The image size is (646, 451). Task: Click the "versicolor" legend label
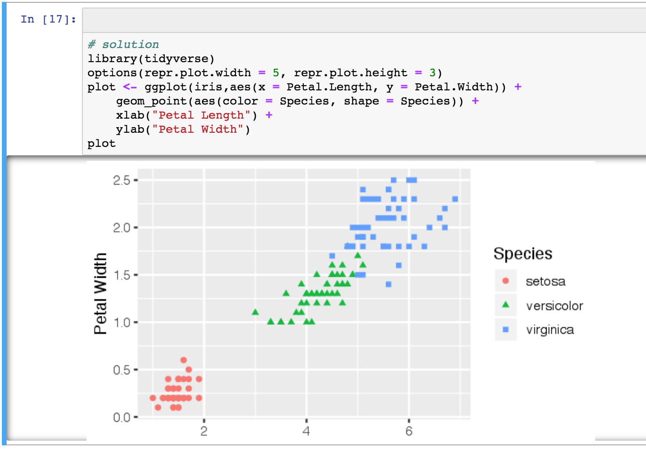coord(554,306)
